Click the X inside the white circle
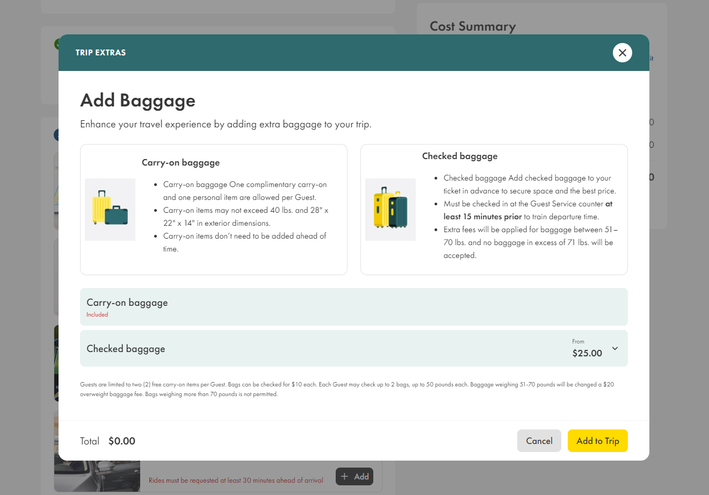Screen dimensions: 709x495 (622, 53)
